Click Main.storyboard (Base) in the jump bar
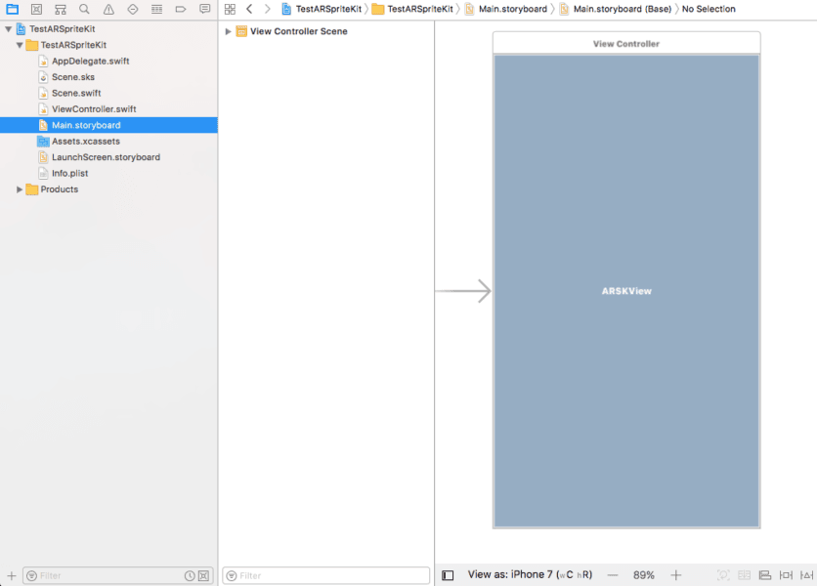The width and height of the screenshot is (817, 586). click(622, 9)
